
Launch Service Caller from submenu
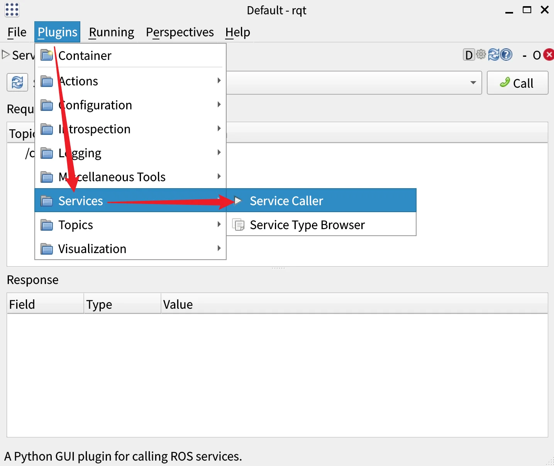coord(286,201)
